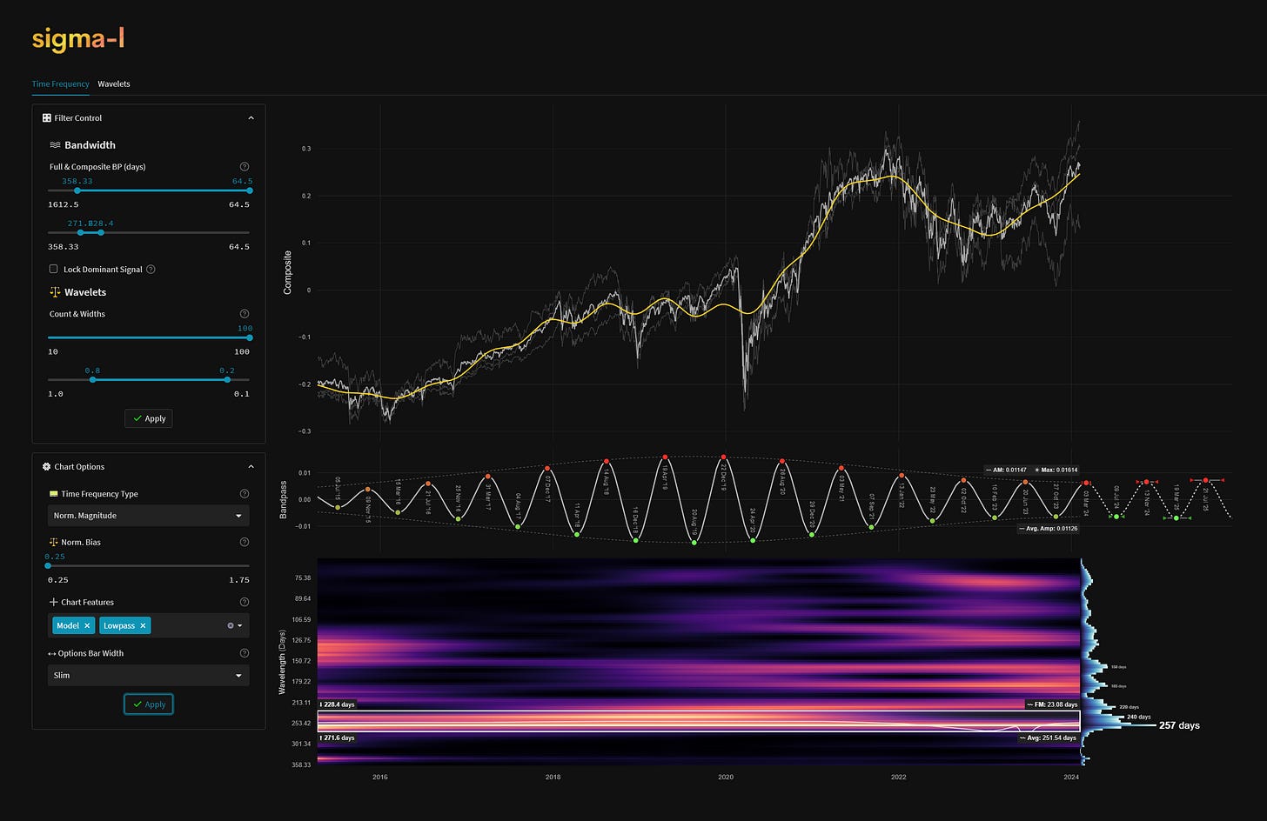Image resolution: width=1267 pixels, height=821 pixels.
Task: Click the 271.6 composite slider handle
Action: (81, 232)
